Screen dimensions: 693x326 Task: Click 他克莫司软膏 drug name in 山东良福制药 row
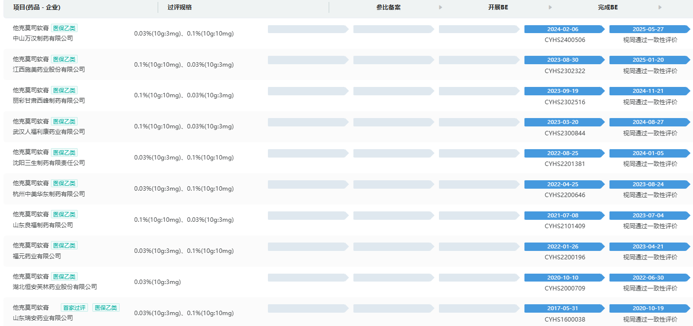click(x=31, y=214)
